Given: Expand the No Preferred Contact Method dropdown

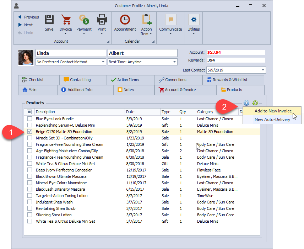Looking at the screenshot, I should (x=103, y=62).
